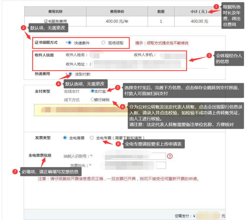
Task: Choose 银行转账 offline payment option
Action: point(93,100)
